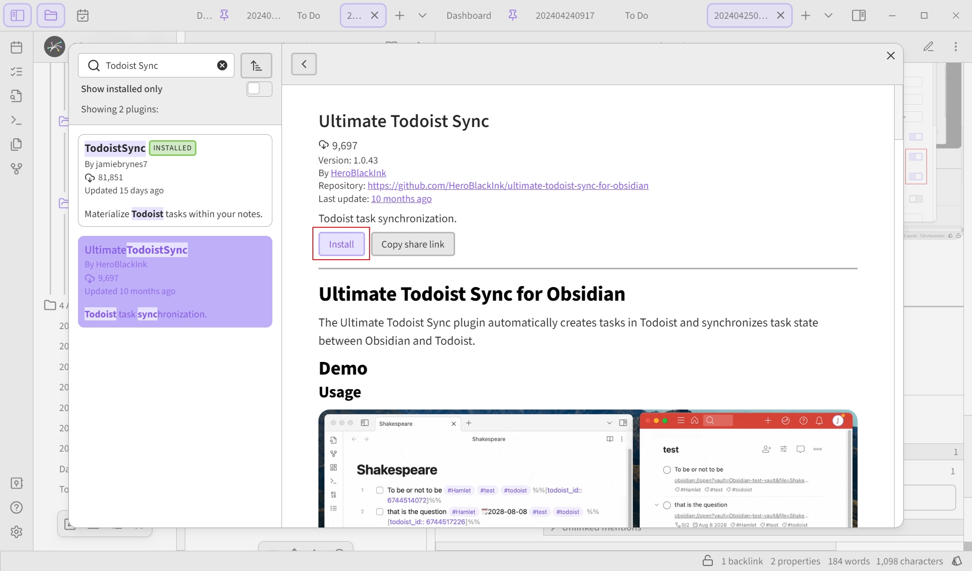The image size is (972, 571).
Task: Add a new tab in left pane
Action: [x=400, y=15]
